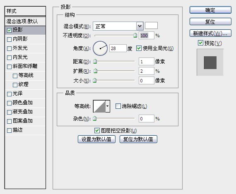Open the shadow color swatch
Image resolution: width=236 pixels, height=194 pixels.
tap(151, 25)
